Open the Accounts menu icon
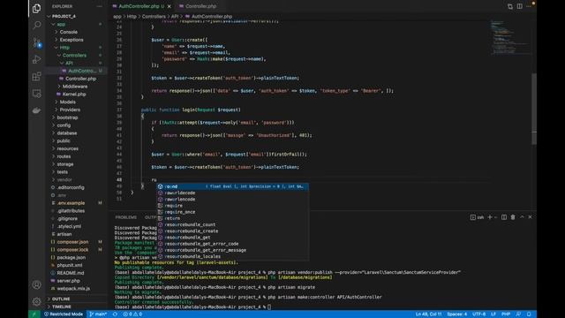The height and width of the screenshot is (318, 565). click(36, 284)
